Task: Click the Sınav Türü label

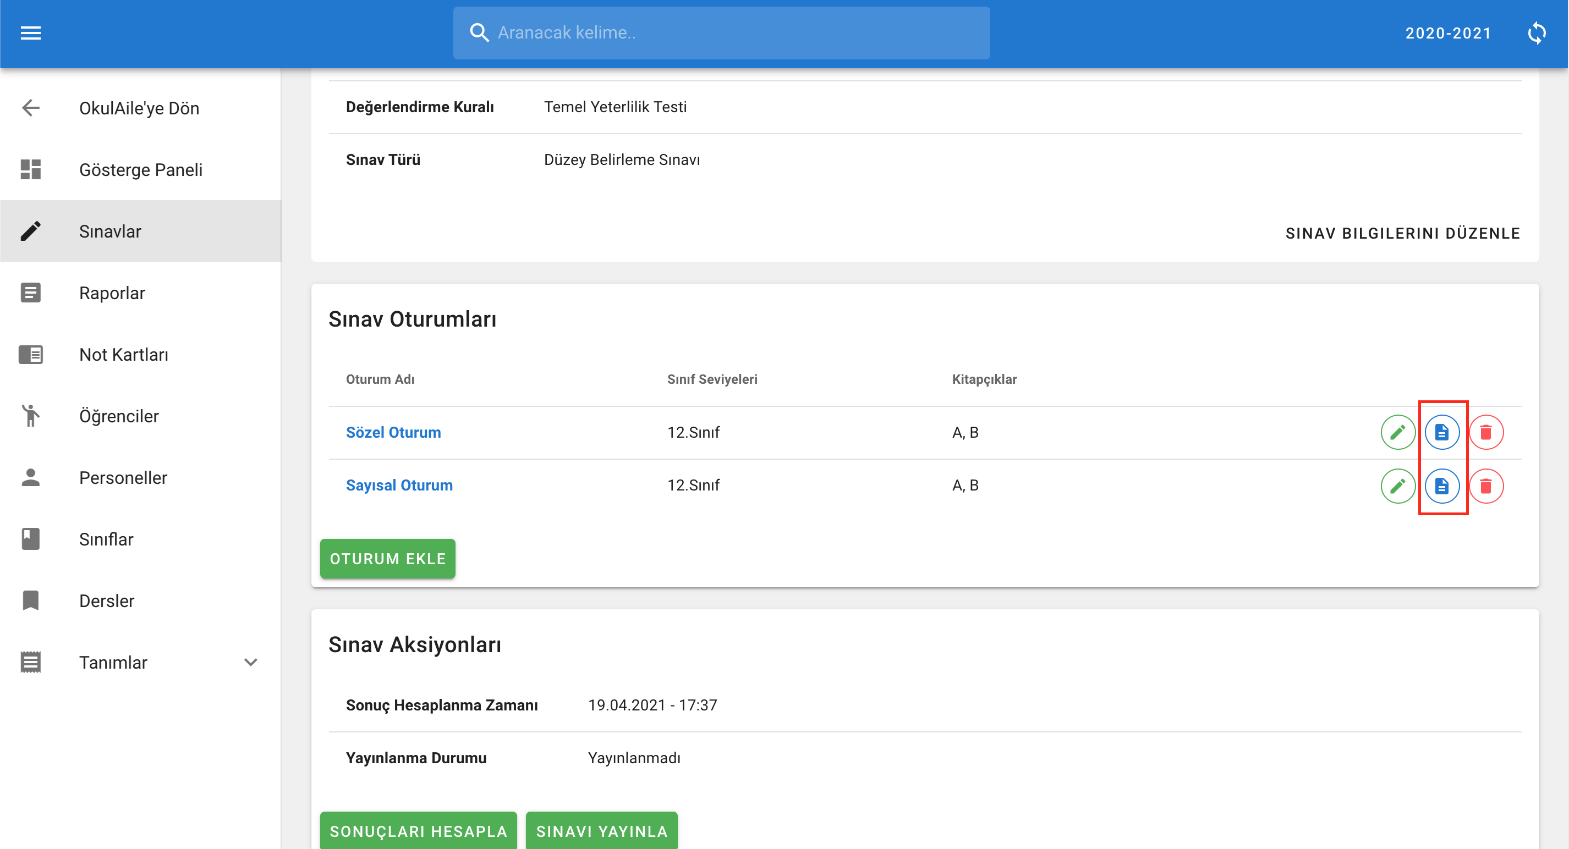Action: tap(383, 159)
